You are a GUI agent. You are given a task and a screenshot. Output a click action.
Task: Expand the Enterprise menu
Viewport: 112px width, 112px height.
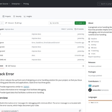[17, 4]
